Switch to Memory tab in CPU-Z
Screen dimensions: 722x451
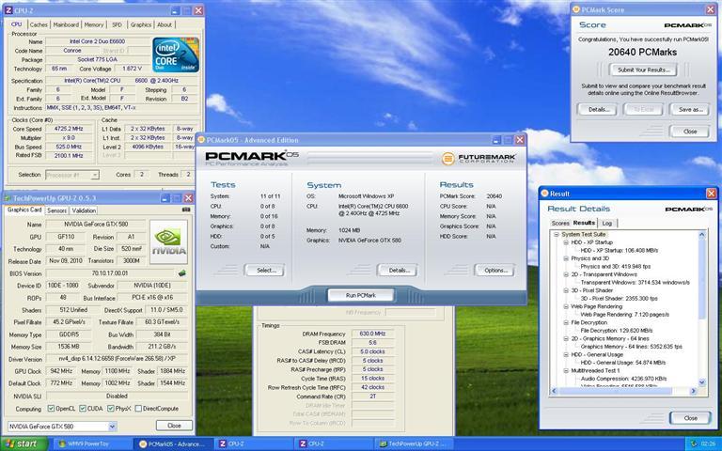coord(94,24)
